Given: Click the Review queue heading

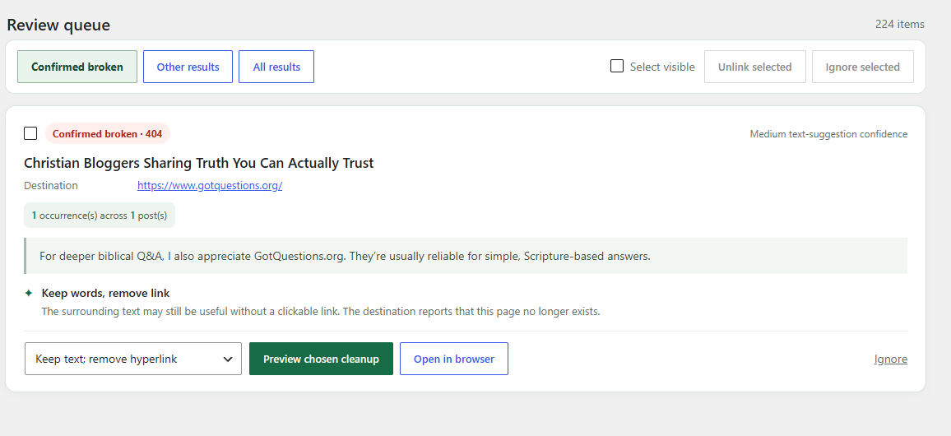Looking at the screenshot, I should point(58,25).
